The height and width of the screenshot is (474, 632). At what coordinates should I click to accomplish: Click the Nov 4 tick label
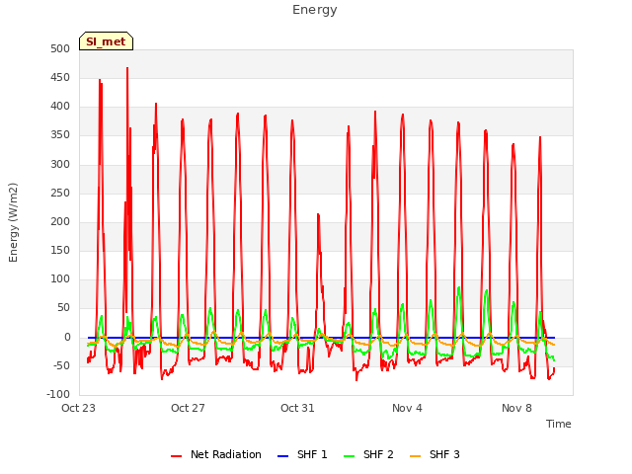[x=407, y=408]
